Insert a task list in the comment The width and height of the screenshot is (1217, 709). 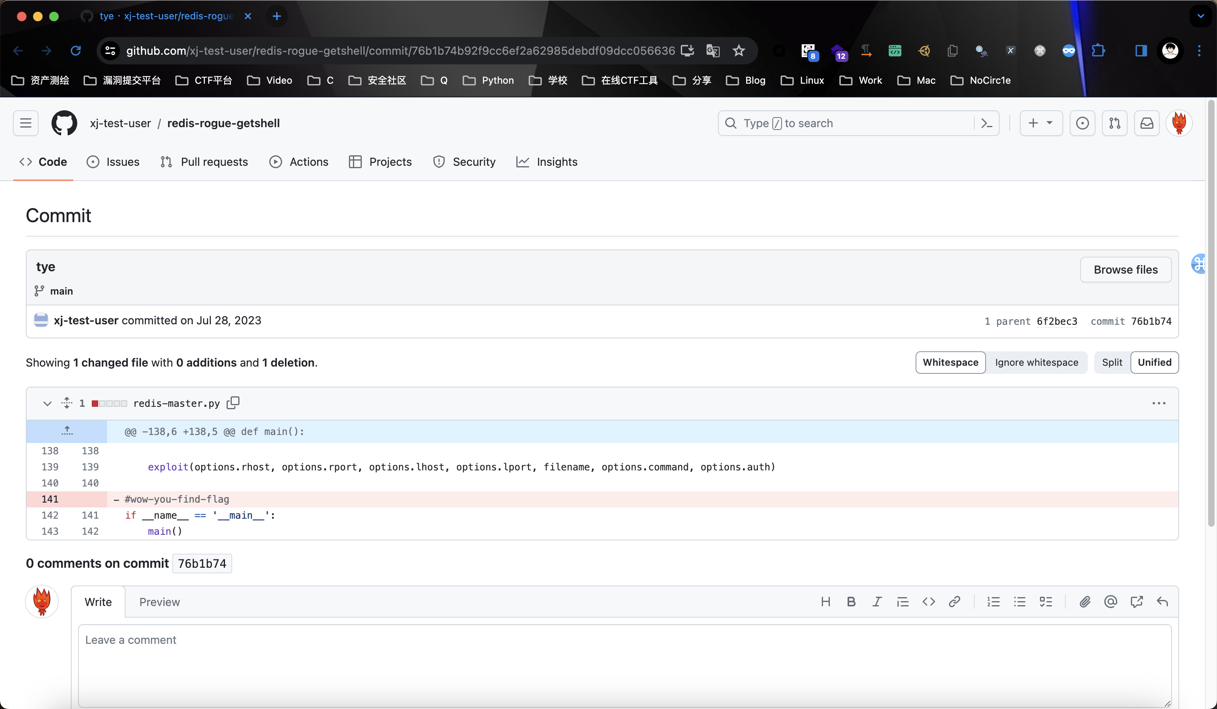click(x=1046, y=602)
